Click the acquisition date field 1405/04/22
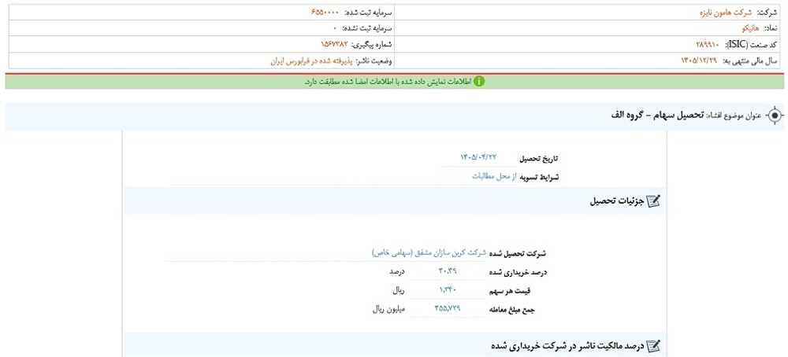The height and width of the screenshot is (357, 788). [x=478, y=157]
